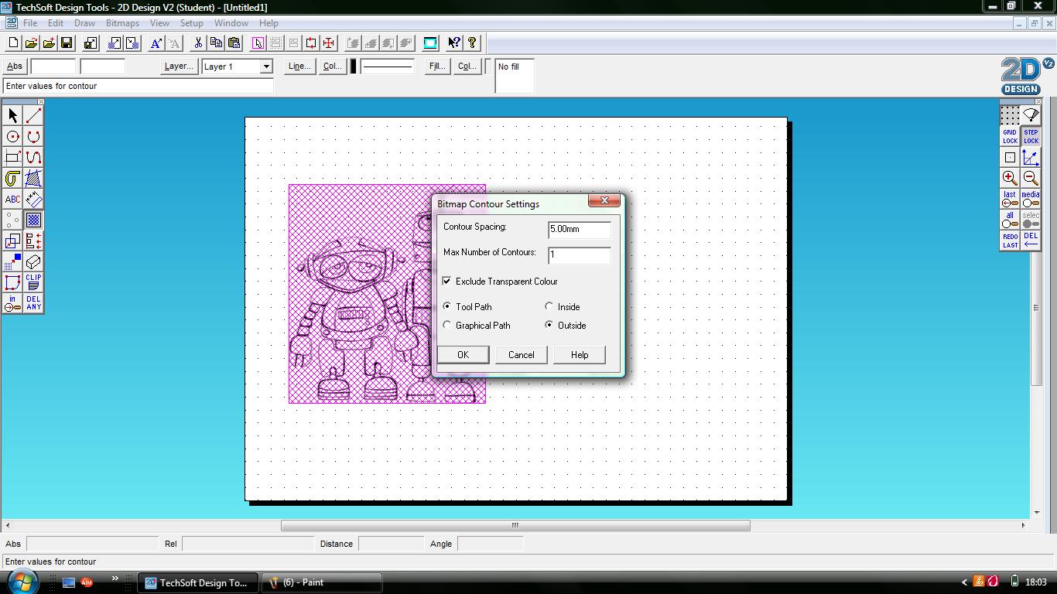Select the Graphical Path radio button
Viewport: 1057px width, 594px height.
[446, 325]
